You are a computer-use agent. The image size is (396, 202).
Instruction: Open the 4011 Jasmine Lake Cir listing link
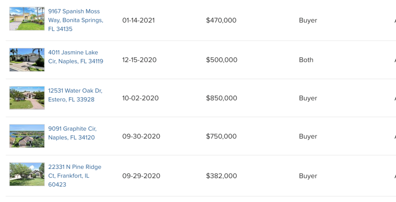coord(75,57)
